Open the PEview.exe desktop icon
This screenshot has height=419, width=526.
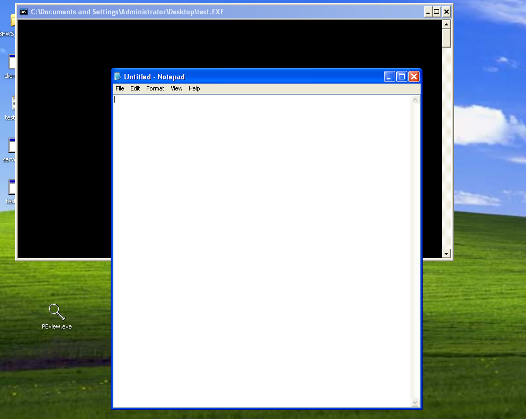56,312
